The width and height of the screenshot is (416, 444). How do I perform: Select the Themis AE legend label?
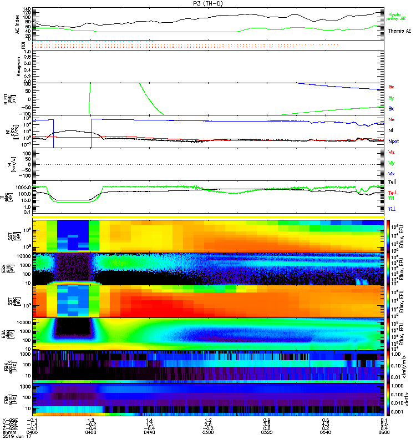[399, 31]
